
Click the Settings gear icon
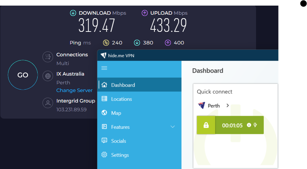104,155
